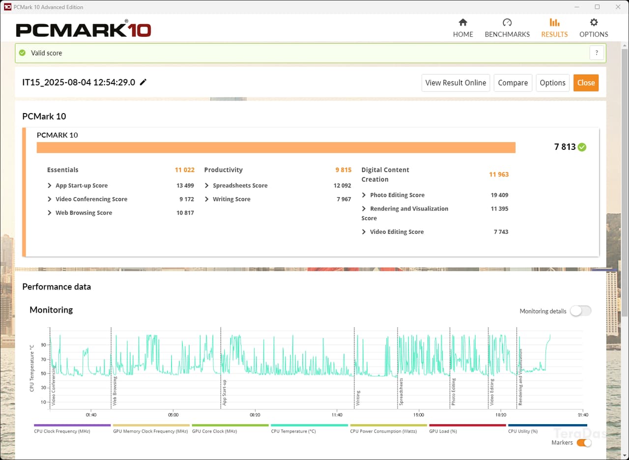Turn off the Markers switch

coord(584,443)
